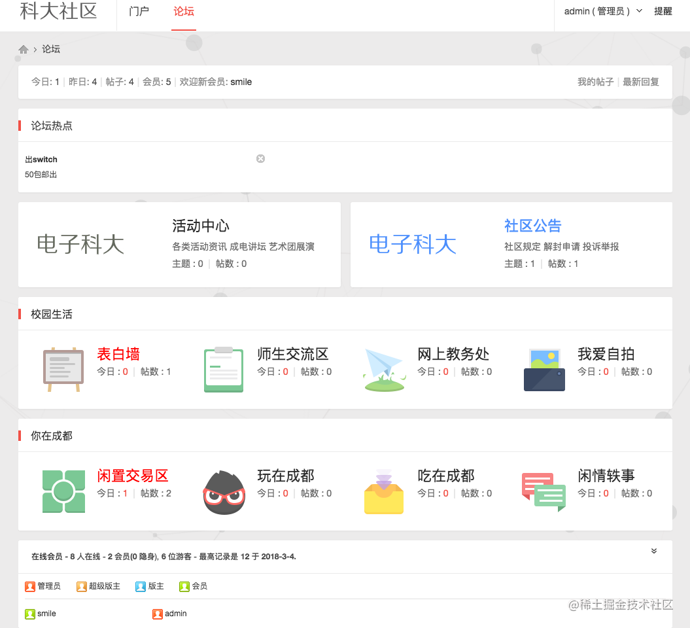Open the 网上教务处 forum title

(x=453, y=354)
